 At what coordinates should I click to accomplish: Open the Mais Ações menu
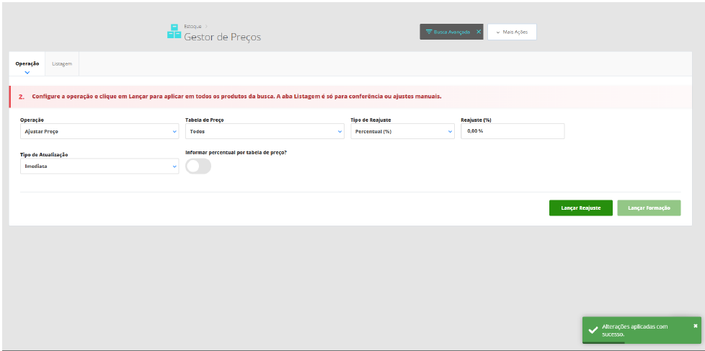click(512, 32)
